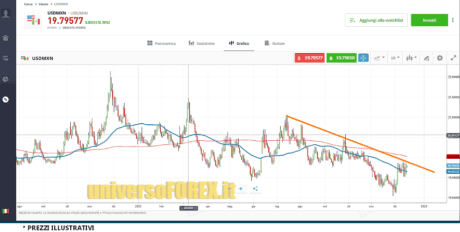Viewport: 460px width, 232px height.
Task: Select the Grafico tab
Action: point(239,43)
